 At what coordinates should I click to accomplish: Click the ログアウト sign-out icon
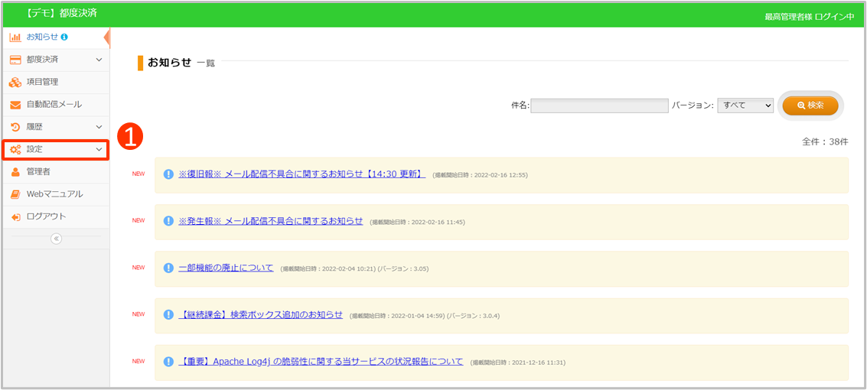[x=15, y=216]
